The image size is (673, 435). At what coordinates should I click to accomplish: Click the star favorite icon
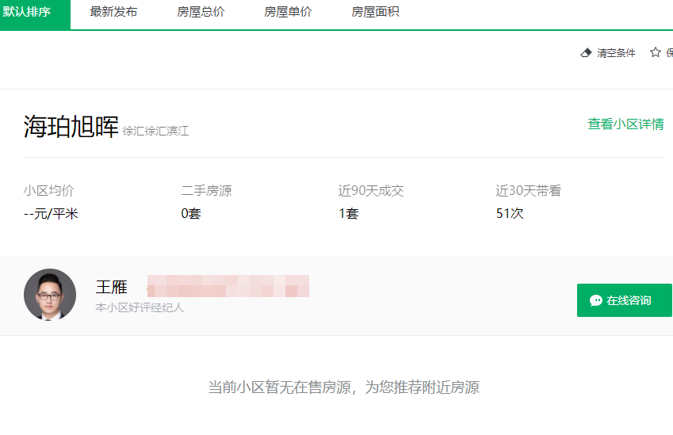pyautogui.click(x=655, y=52)
